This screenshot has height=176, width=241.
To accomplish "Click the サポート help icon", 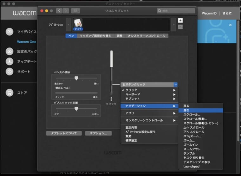I will coord(10,71).
